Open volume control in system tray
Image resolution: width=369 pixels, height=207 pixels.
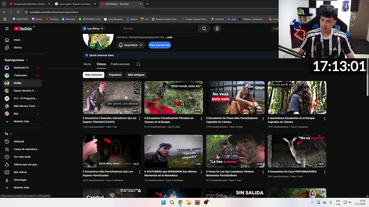(350, 202)
